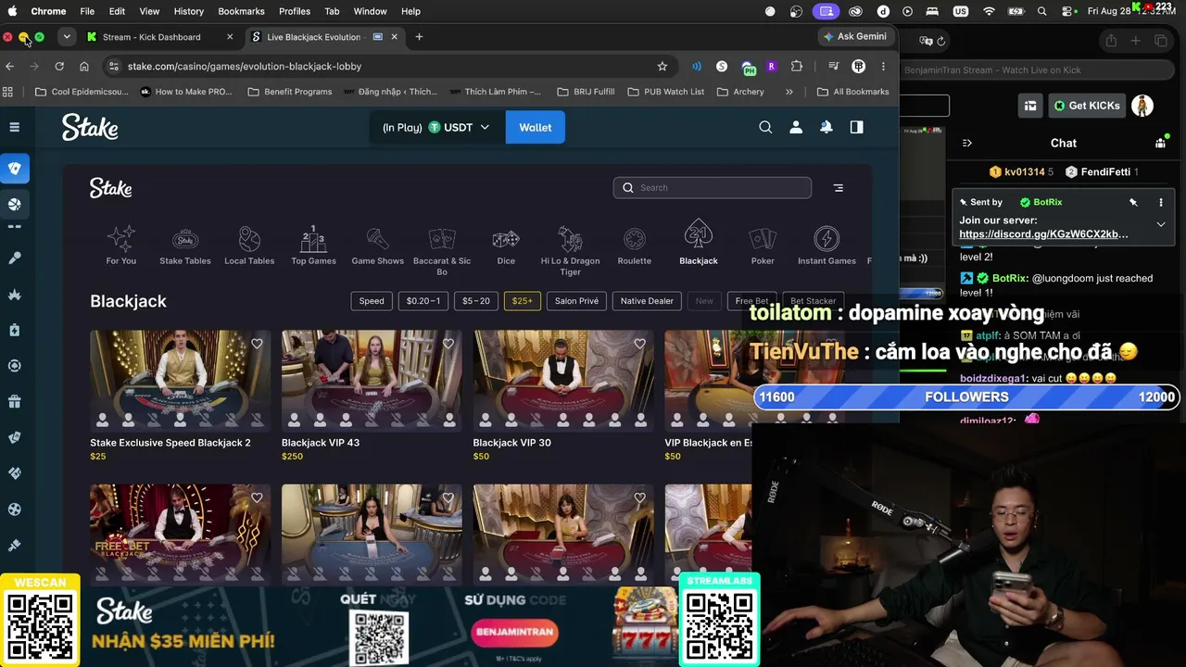Image resolution: width=1186 pixels, height=667 pixels.
Task: Open Stake site search magnifier
Action: 765,128
